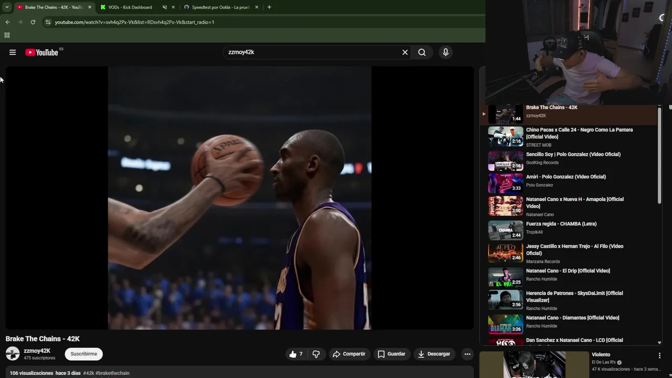Play Herencia de Patrones SkysDaLimit video
This screenshot has height=378, width=672.
[x=570, y=300]
